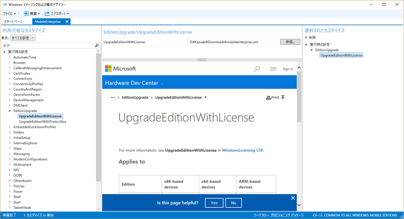
Task: Expand the Browser node
Action: (x=10, y=63)
